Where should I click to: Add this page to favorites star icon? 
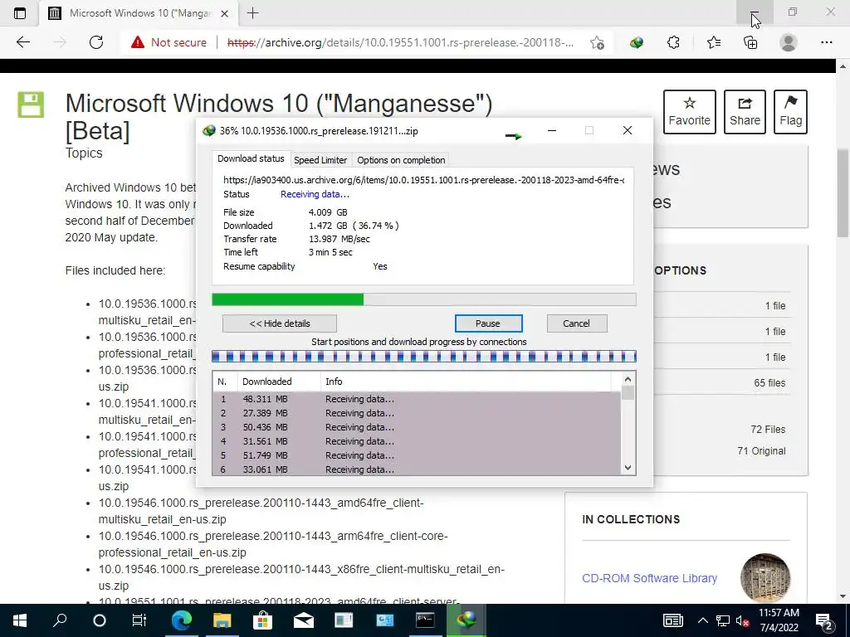coord(597,42)
